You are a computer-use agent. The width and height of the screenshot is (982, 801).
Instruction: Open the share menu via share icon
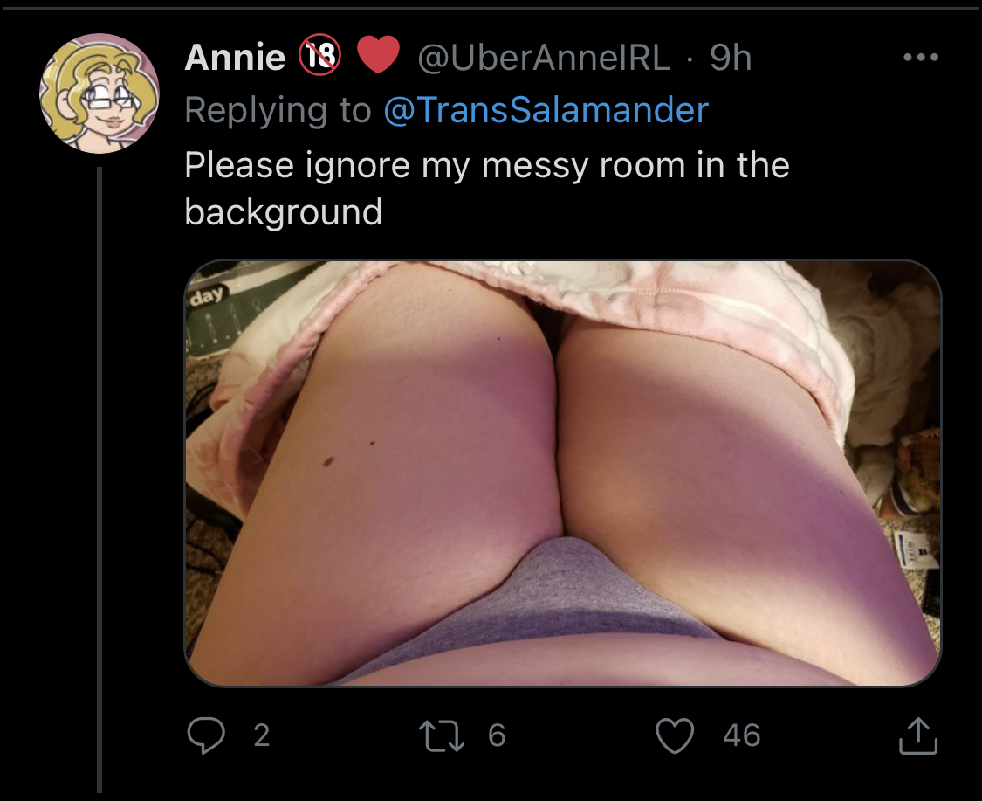pyautogui.click(x=918, y=735)
